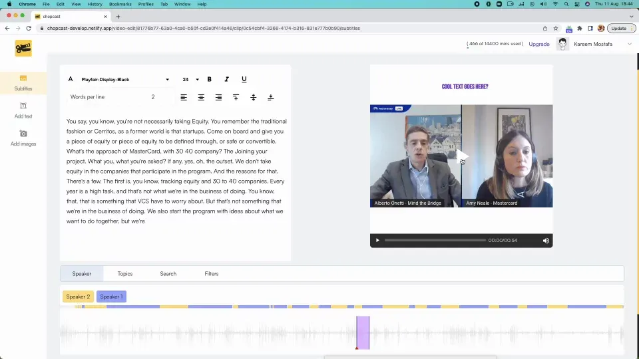Position subtitles at vertical middle

(253, 97)
